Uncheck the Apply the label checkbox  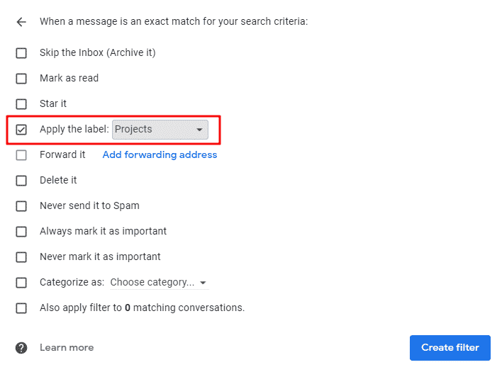[21, 130]
